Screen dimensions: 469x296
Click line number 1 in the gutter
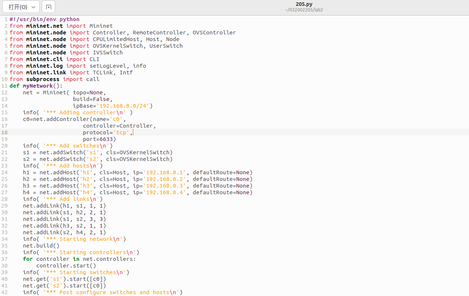pos(6,19)
